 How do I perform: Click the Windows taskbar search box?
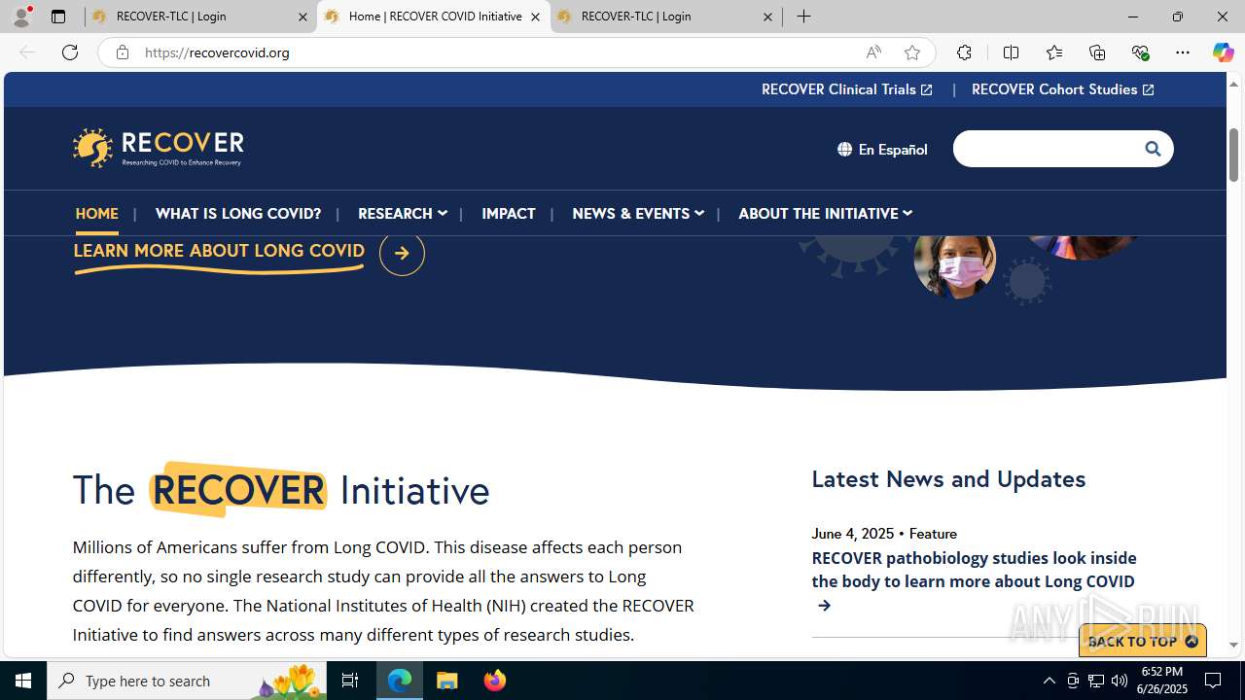pos(187,681)
